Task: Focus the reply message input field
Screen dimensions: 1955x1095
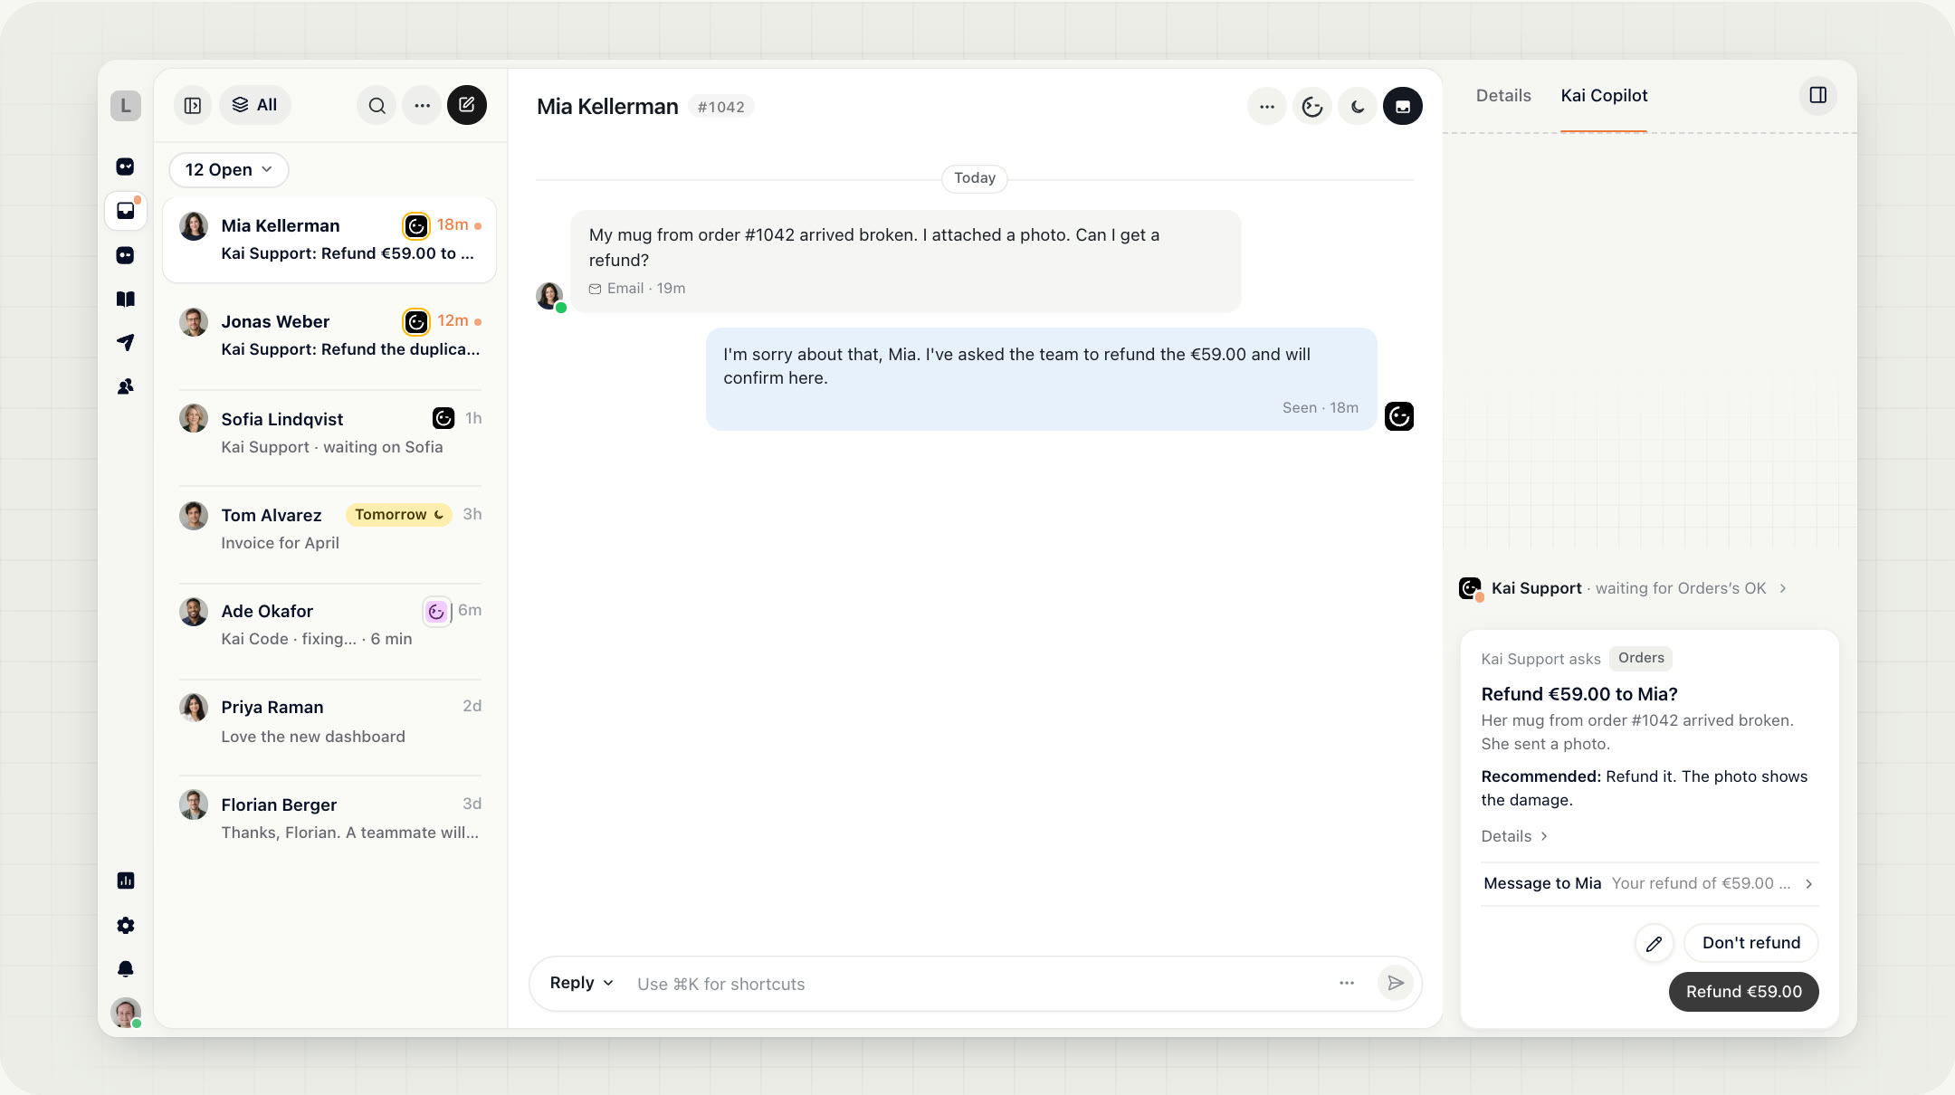Action: pyautogui.click(x=977, y=984)
